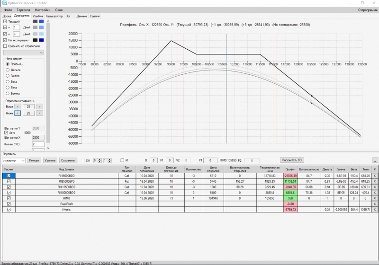Image resolution: width=379 pixels, height=265 pixels.
Task: Decrease the Ниже percent with left arrow
Action: click(18, 113)
